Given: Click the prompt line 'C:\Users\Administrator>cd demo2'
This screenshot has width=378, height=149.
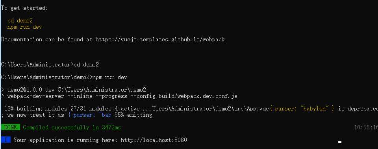Looking at the screenshot, I should pyautogui.click(x=50, y=64).
